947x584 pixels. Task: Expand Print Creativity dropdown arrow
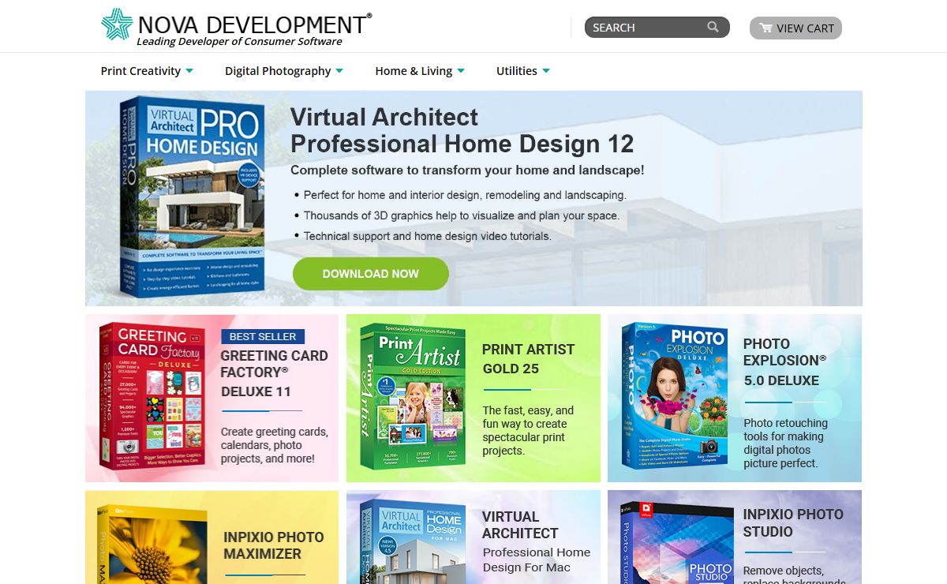(189, 71)
